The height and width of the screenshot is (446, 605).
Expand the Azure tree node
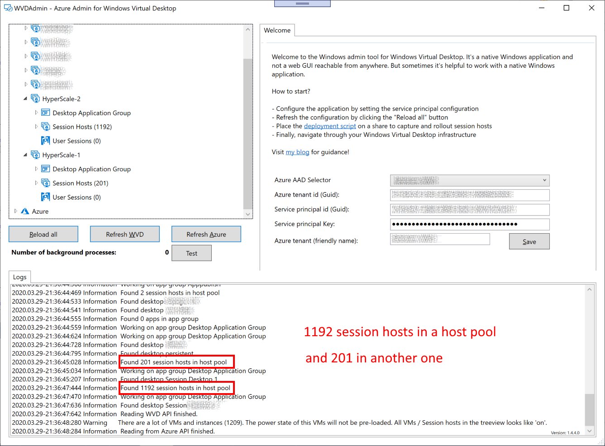point(16,211)
